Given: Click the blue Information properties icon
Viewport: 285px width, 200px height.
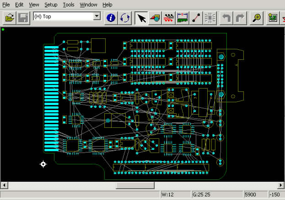Looking at the screenshot, I should pyautogui.click(x=111, y=18).
